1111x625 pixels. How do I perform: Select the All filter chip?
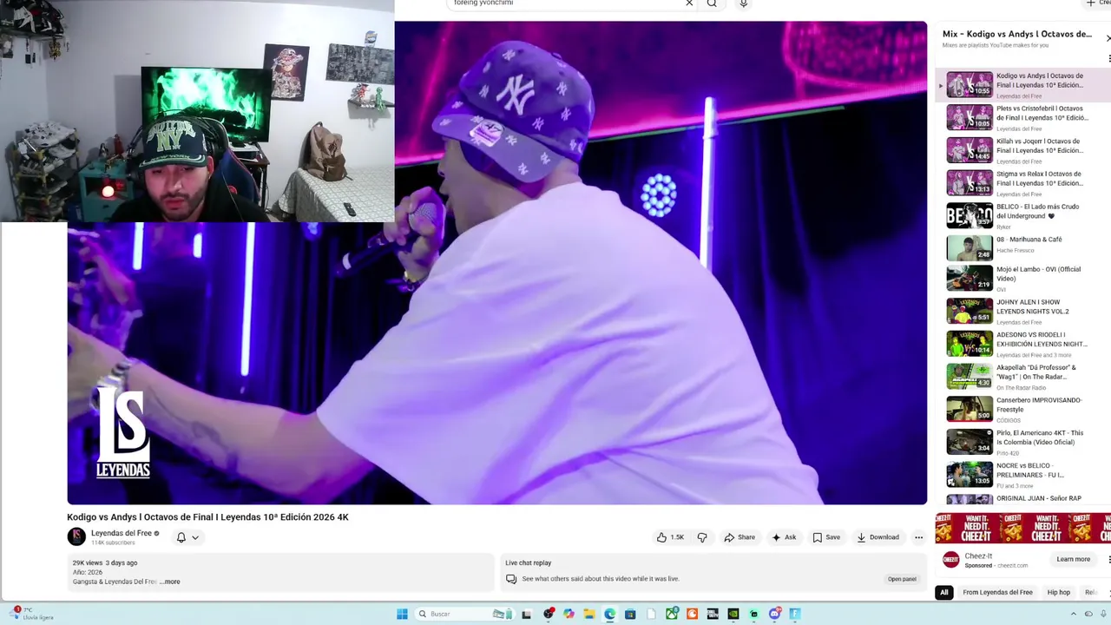[943, 592]
